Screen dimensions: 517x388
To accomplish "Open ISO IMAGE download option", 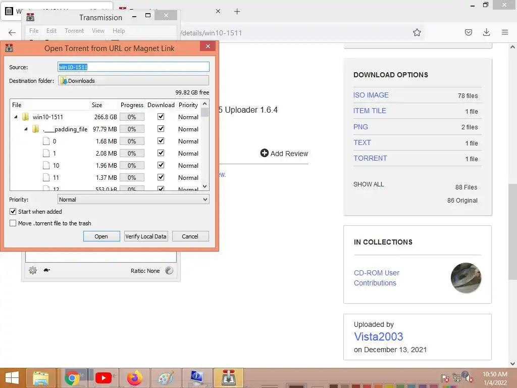I will (x=371, y=95).
